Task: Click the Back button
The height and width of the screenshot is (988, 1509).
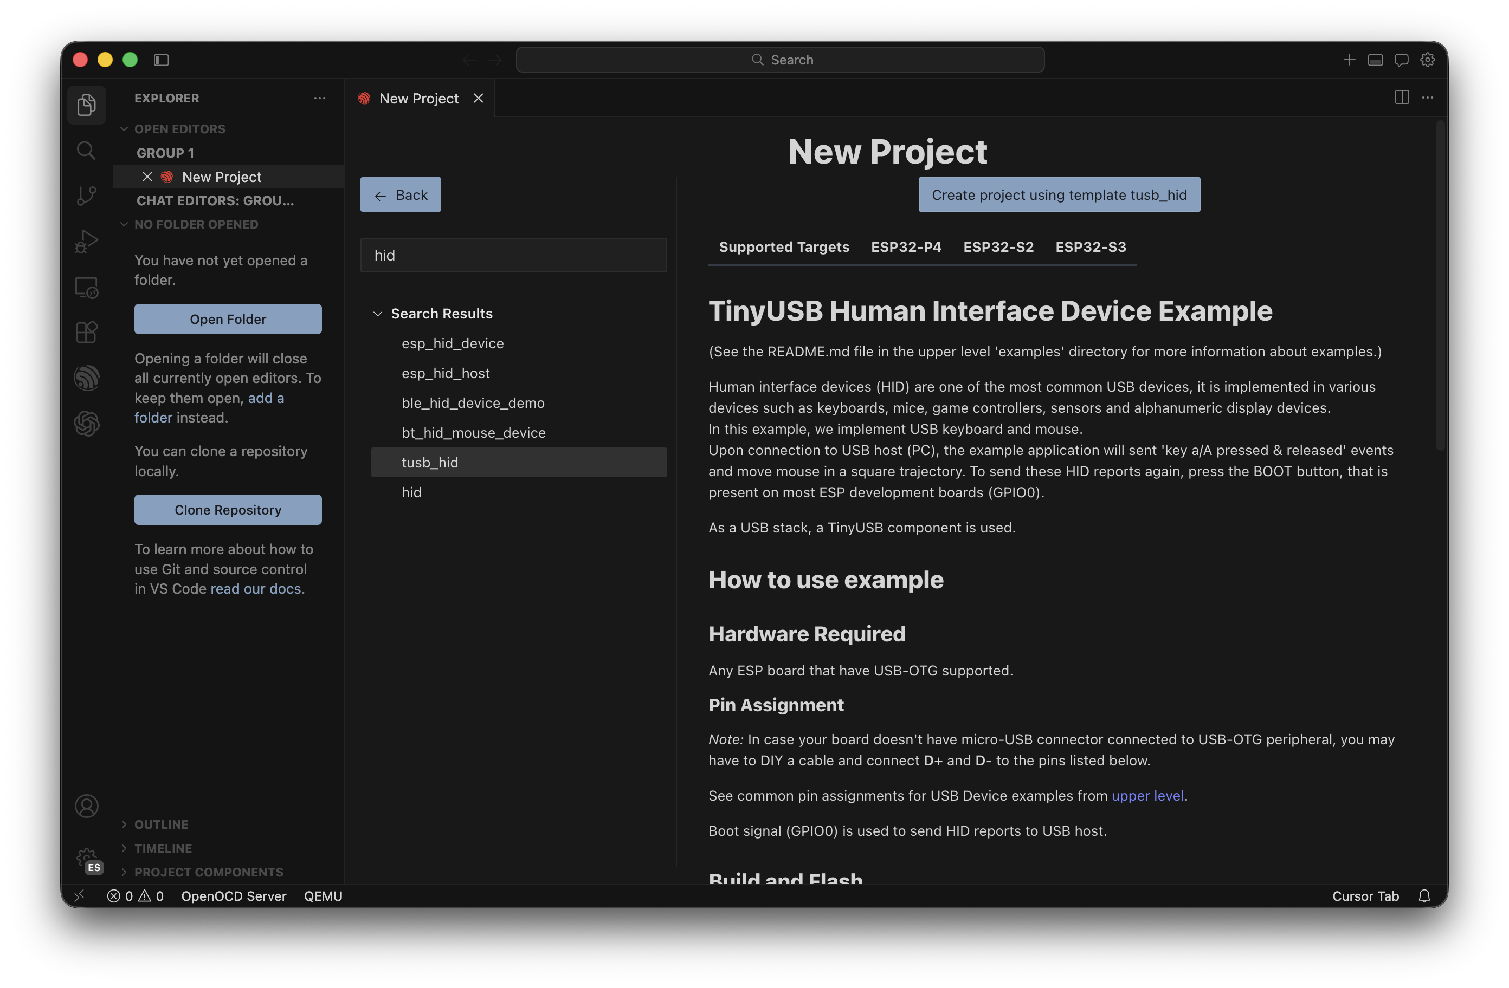Action: [x=401, y=194]
